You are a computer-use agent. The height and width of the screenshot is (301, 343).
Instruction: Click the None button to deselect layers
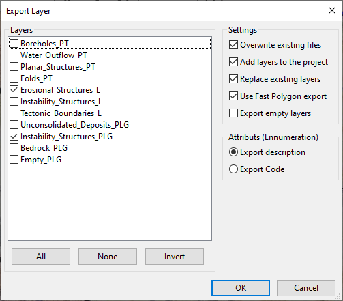coord(108,257)
